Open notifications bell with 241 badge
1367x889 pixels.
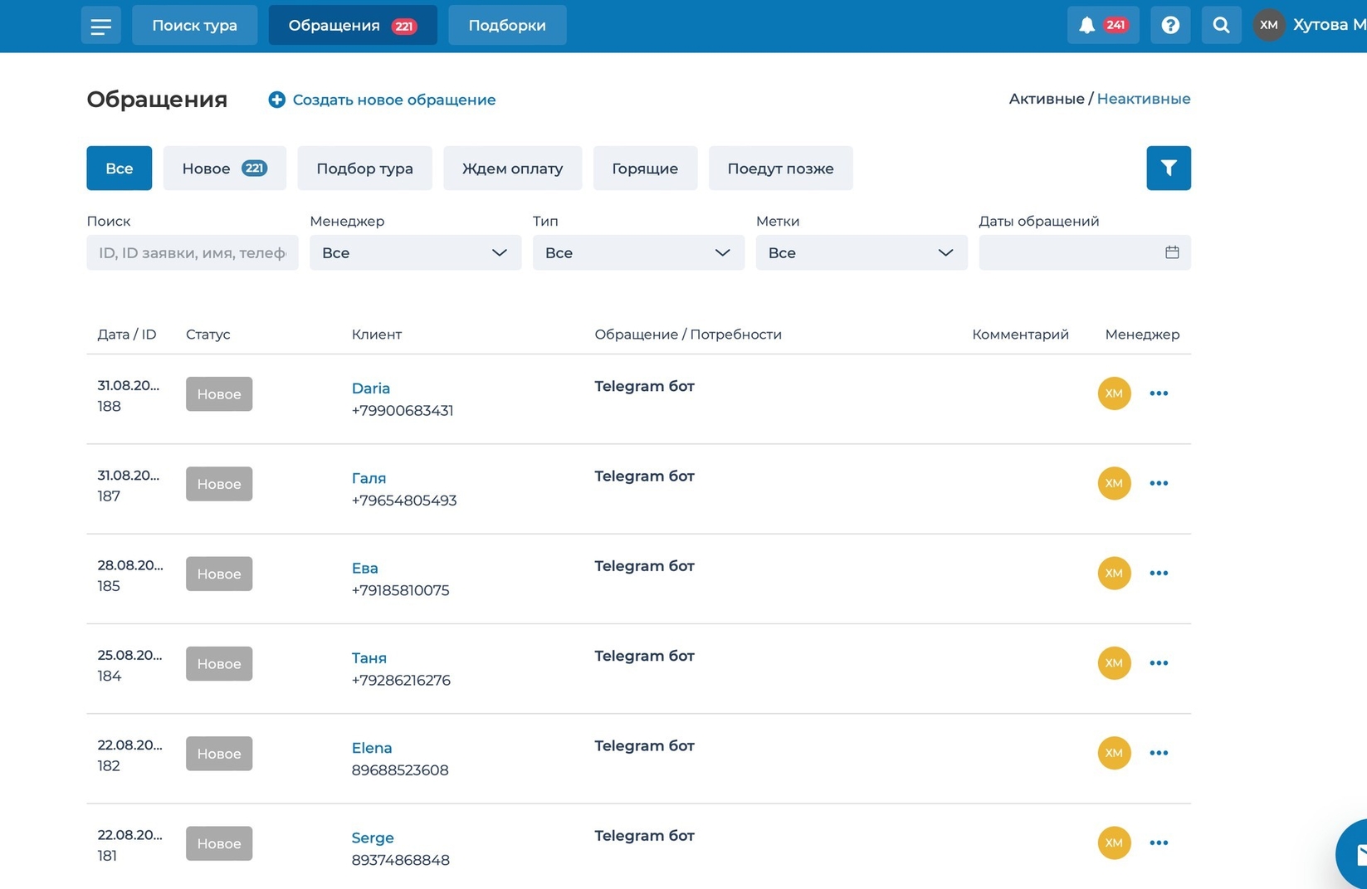[x=1102, y=25]
